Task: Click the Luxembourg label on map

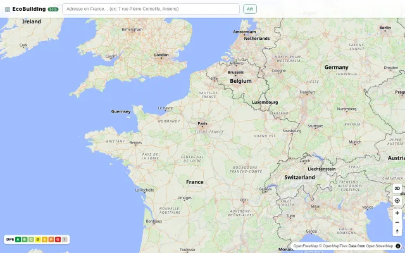Action: pyautogui.click(x=265, y=102)
